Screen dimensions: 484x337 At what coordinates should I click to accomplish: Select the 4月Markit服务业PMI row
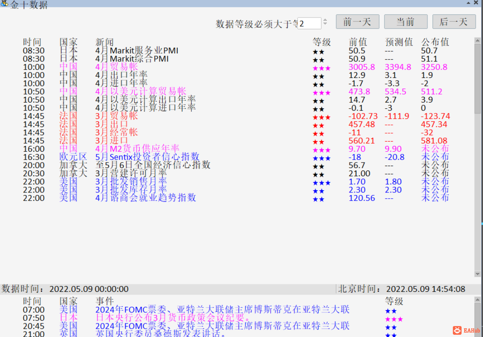236,50
